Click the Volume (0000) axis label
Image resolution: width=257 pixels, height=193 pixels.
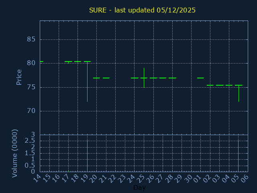tap(15, 153)
